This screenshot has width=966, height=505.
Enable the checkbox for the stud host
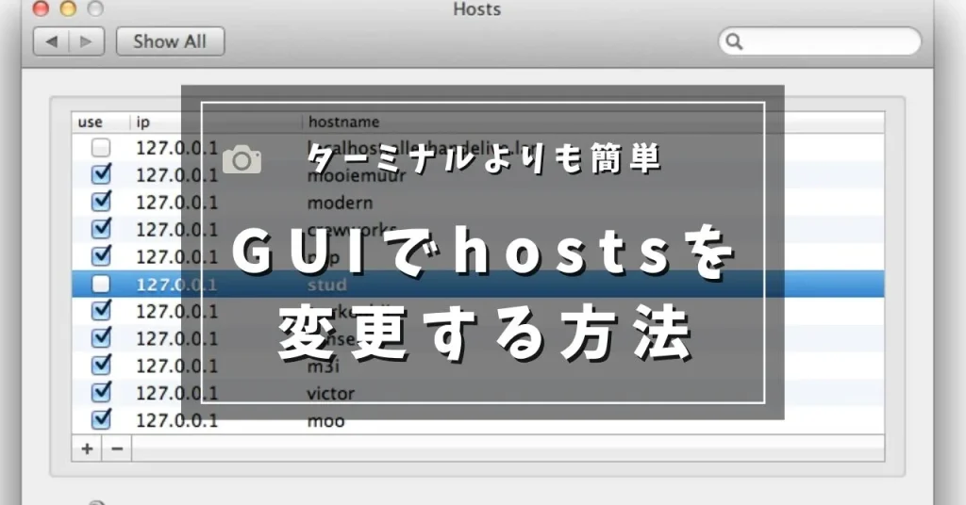pyautogui.click(x=101, y=284)
